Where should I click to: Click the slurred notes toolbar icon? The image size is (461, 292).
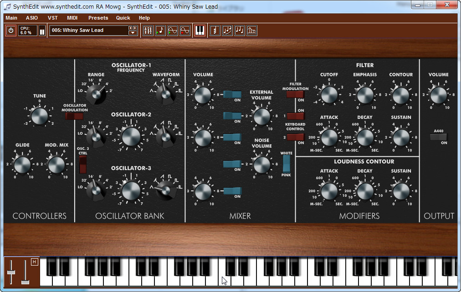tap(227, 30)
